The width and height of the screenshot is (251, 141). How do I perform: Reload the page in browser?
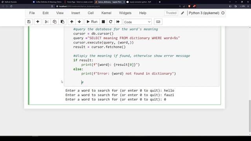(x=11, y=6)
